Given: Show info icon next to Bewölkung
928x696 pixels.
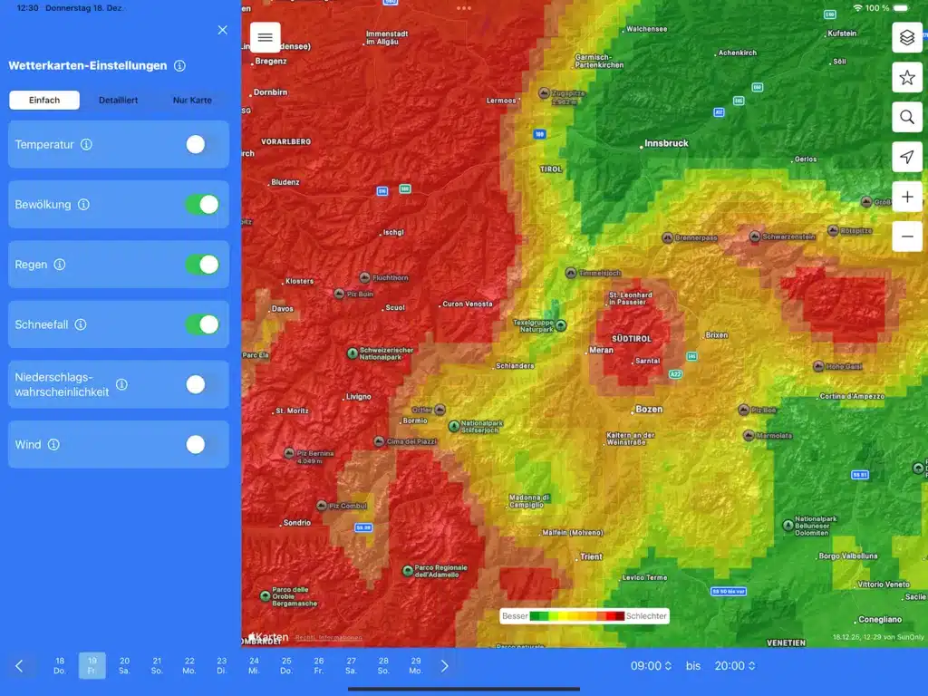Looking at the screenshot, I should coord(84,204).
